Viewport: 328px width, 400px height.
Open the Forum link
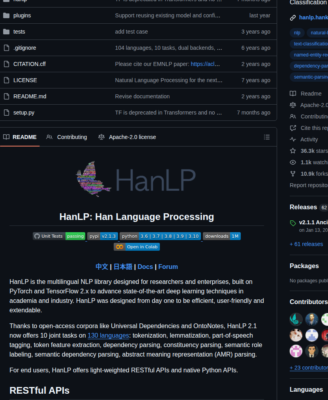(x=168, y=267)
